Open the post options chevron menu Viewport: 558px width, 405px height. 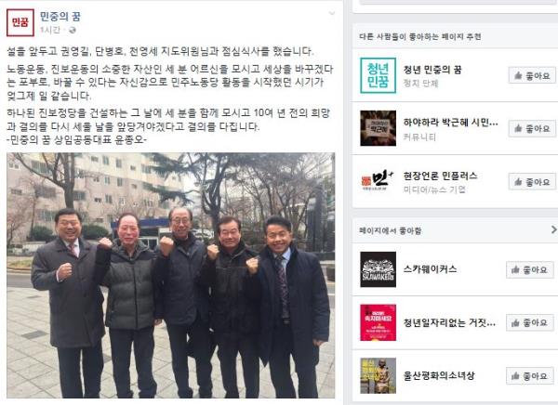tap(332, 14)
